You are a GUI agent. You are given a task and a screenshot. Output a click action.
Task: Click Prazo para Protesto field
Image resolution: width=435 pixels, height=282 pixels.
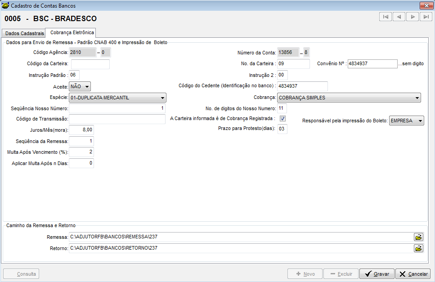click(x=283, y=129)
